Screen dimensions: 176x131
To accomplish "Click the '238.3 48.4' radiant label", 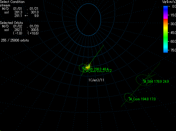I will coord(101,69).
